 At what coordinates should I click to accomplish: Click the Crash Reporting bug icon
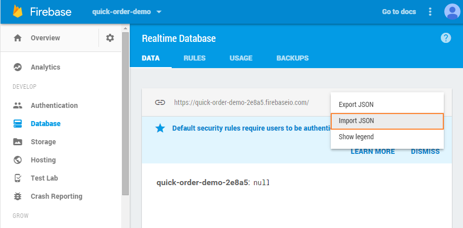pyautogui.click(x=18, y=196)
